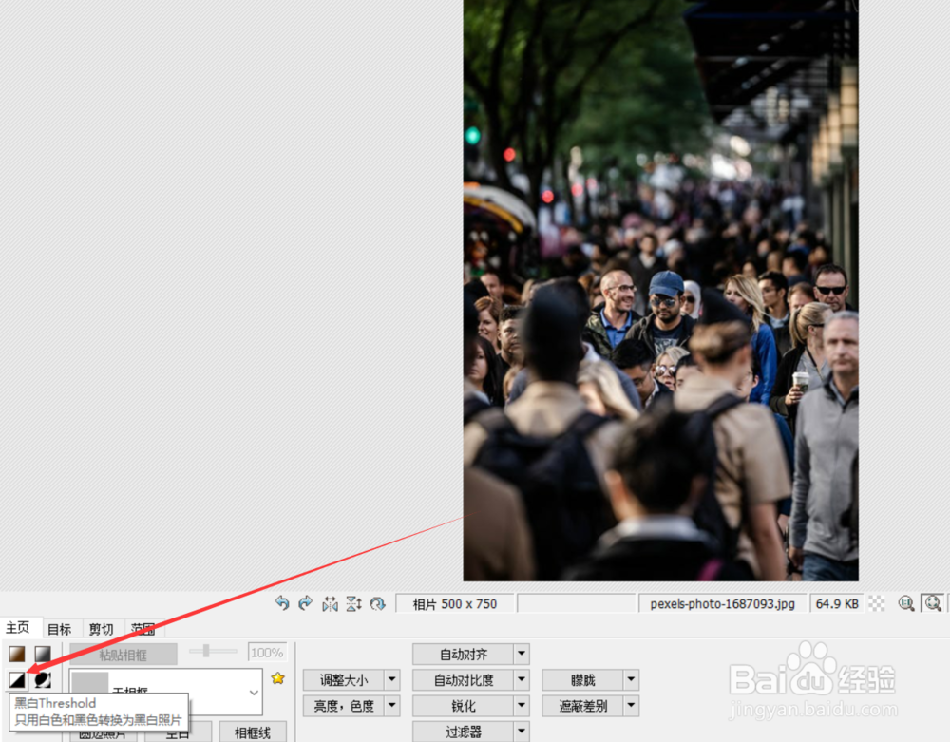The height and width of the screenshot is (742, 950).
Task: Apply the negative invert effect icon
Action: pyautogui.click(x=43, y=679)
